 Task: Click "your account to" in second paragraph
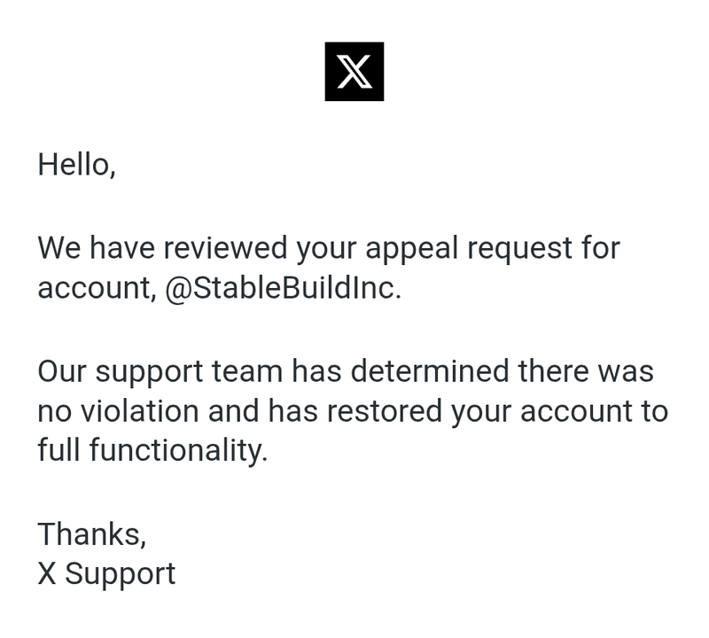pyautogui.click(x=560, y=411)
